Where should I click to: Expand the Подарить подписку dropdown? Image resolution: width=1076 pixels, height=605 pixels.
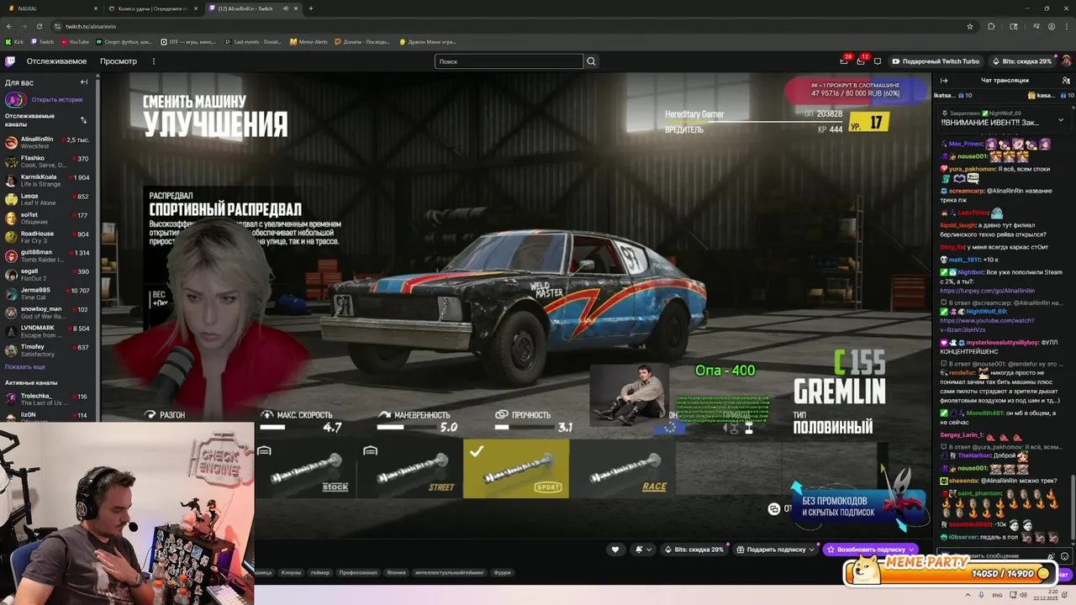(813, 550)
